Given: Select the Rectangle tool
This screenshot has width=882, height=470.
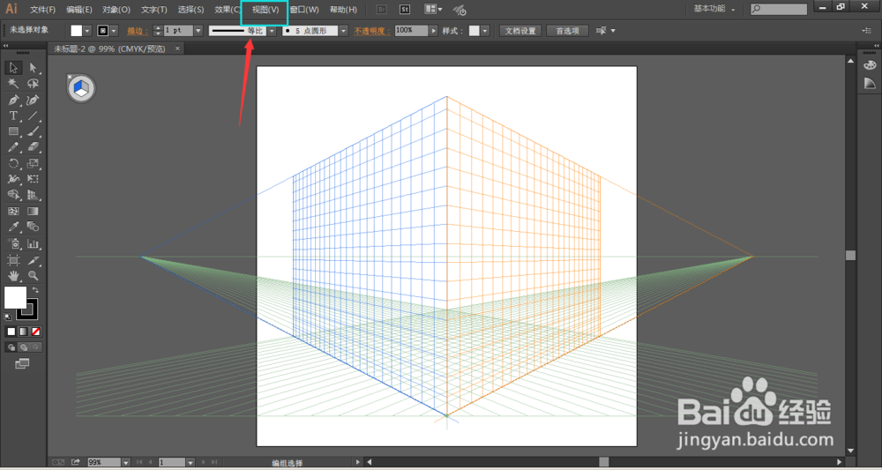Looking at the screenshot, I should (x=13, y=131).
